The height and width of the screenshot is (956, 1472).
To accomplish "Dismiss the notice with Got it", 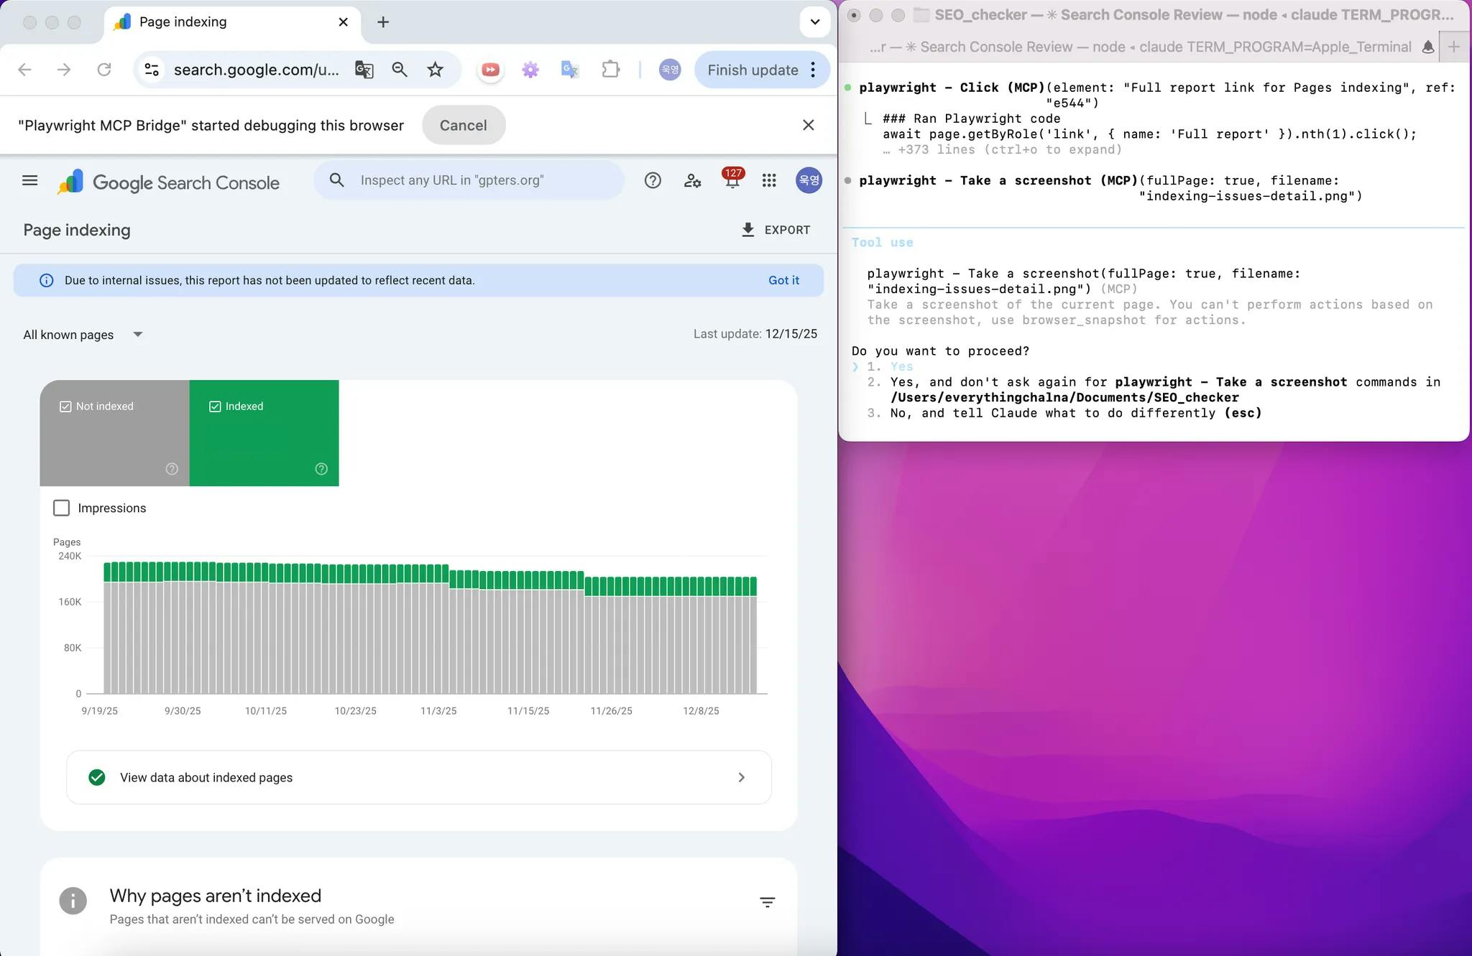I will 783,280.
